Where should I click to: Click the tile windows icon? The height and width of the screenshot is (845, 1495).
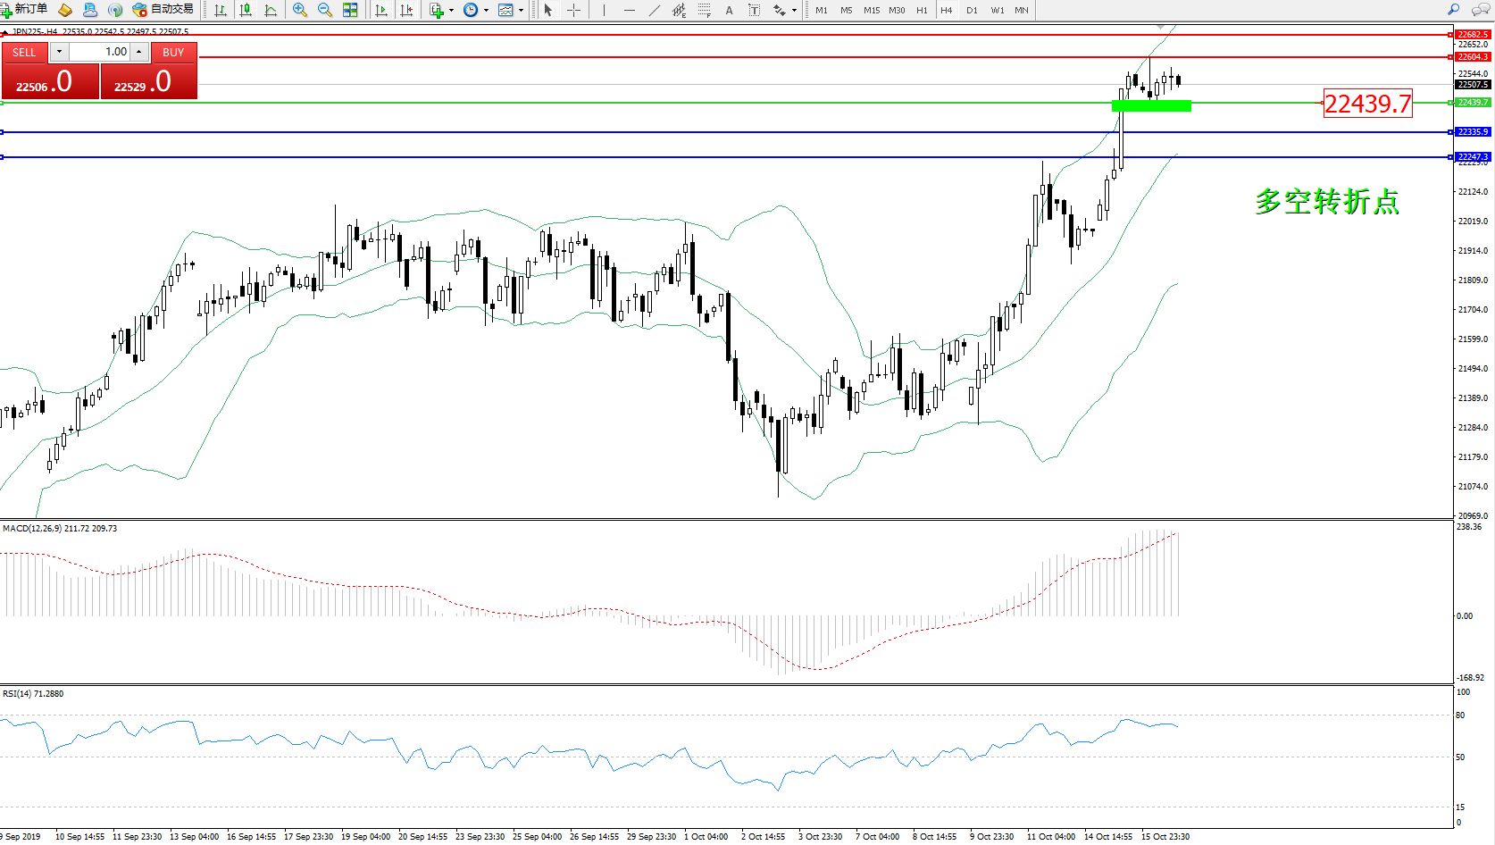pyautogui.click(x=350, y=10)
